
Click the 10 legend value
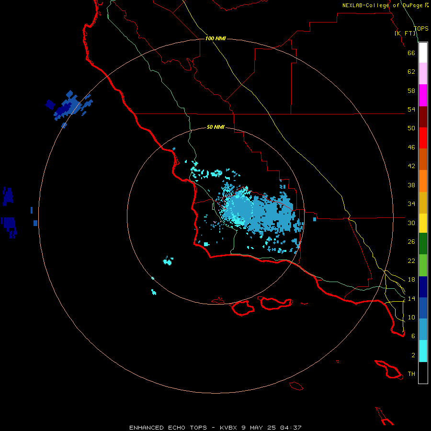(411, 317)
